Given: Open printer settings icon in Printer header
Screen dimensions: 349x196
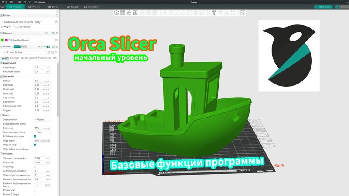Looking at the screenshot, I should coord(57,15).
